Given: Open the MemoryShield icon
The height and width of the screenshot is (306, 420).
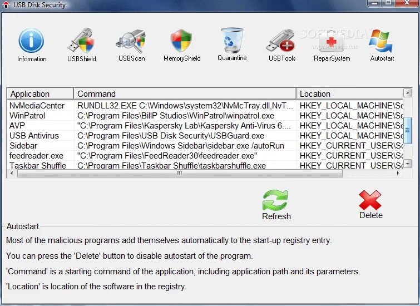Looking at the screenshot, I should tap(181, 41).
